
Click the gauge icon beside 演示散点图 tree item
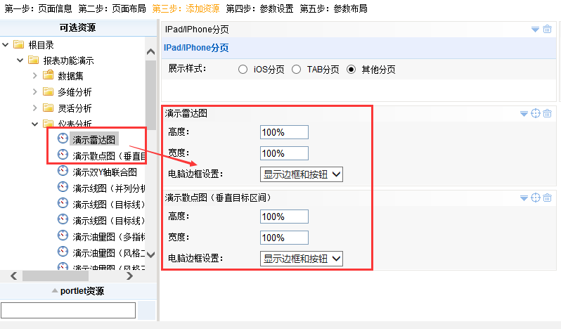tap(63, 155)
